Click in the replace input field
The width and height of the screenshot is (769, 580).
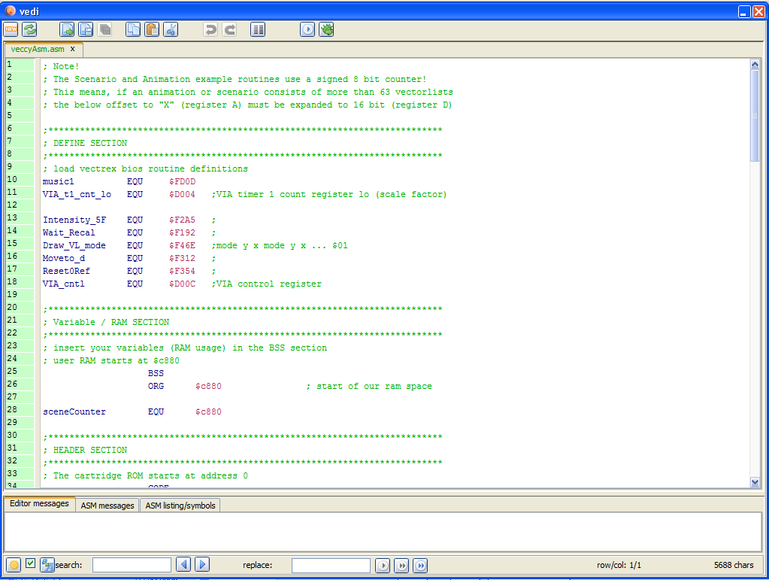click(x=331, y=565)
